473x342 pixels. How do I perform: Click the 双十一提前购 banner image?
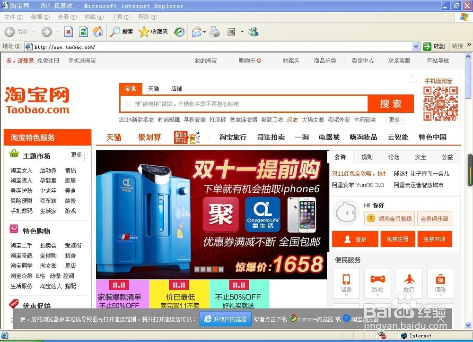pyautogui.click(x=211, y=214)
